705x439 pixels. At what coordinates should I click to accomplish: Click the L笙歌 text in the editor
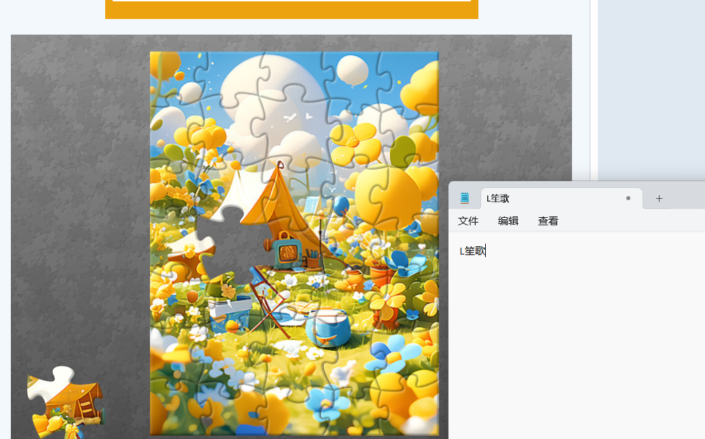(472, 251)
